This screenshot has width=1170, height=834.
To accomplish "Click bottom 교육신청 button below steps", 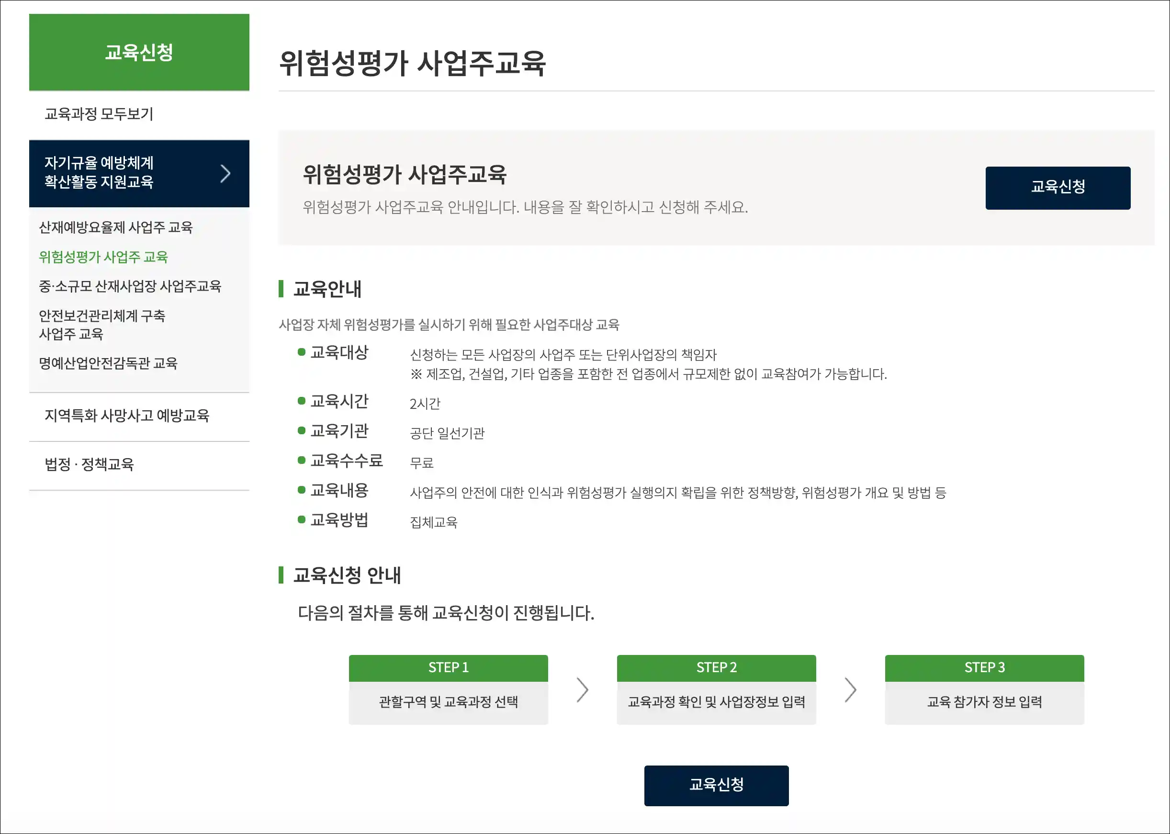I will coord(716,785).
